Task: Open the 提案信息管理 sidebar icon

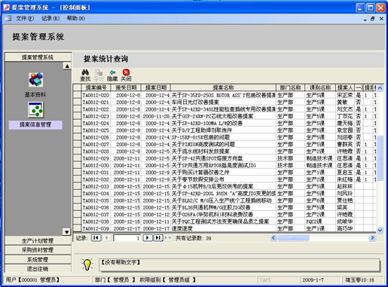Action: (x=35, y=110)
